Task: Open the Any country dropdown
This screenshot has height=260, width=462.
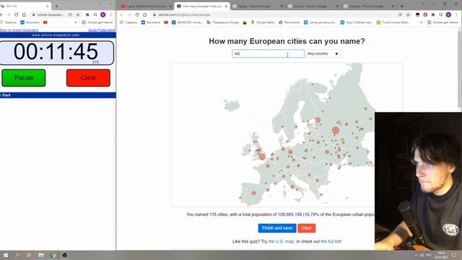Action: [323, 53]
